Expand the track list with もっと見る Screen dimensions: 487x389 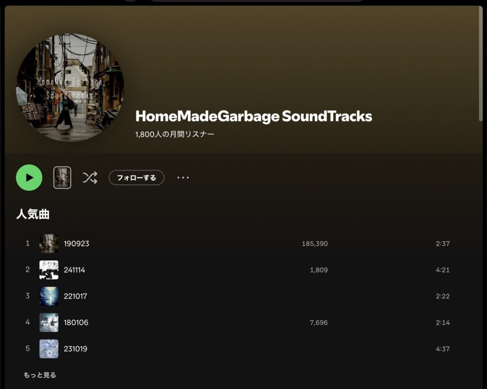(x=40, y=375)
